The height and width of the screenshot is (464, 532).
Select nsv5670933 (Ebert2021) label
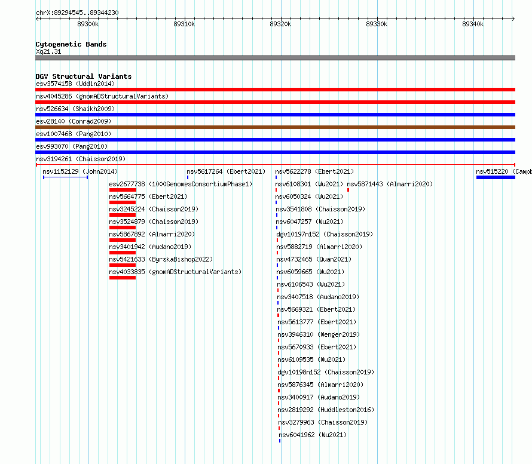[x=317, y=347]
